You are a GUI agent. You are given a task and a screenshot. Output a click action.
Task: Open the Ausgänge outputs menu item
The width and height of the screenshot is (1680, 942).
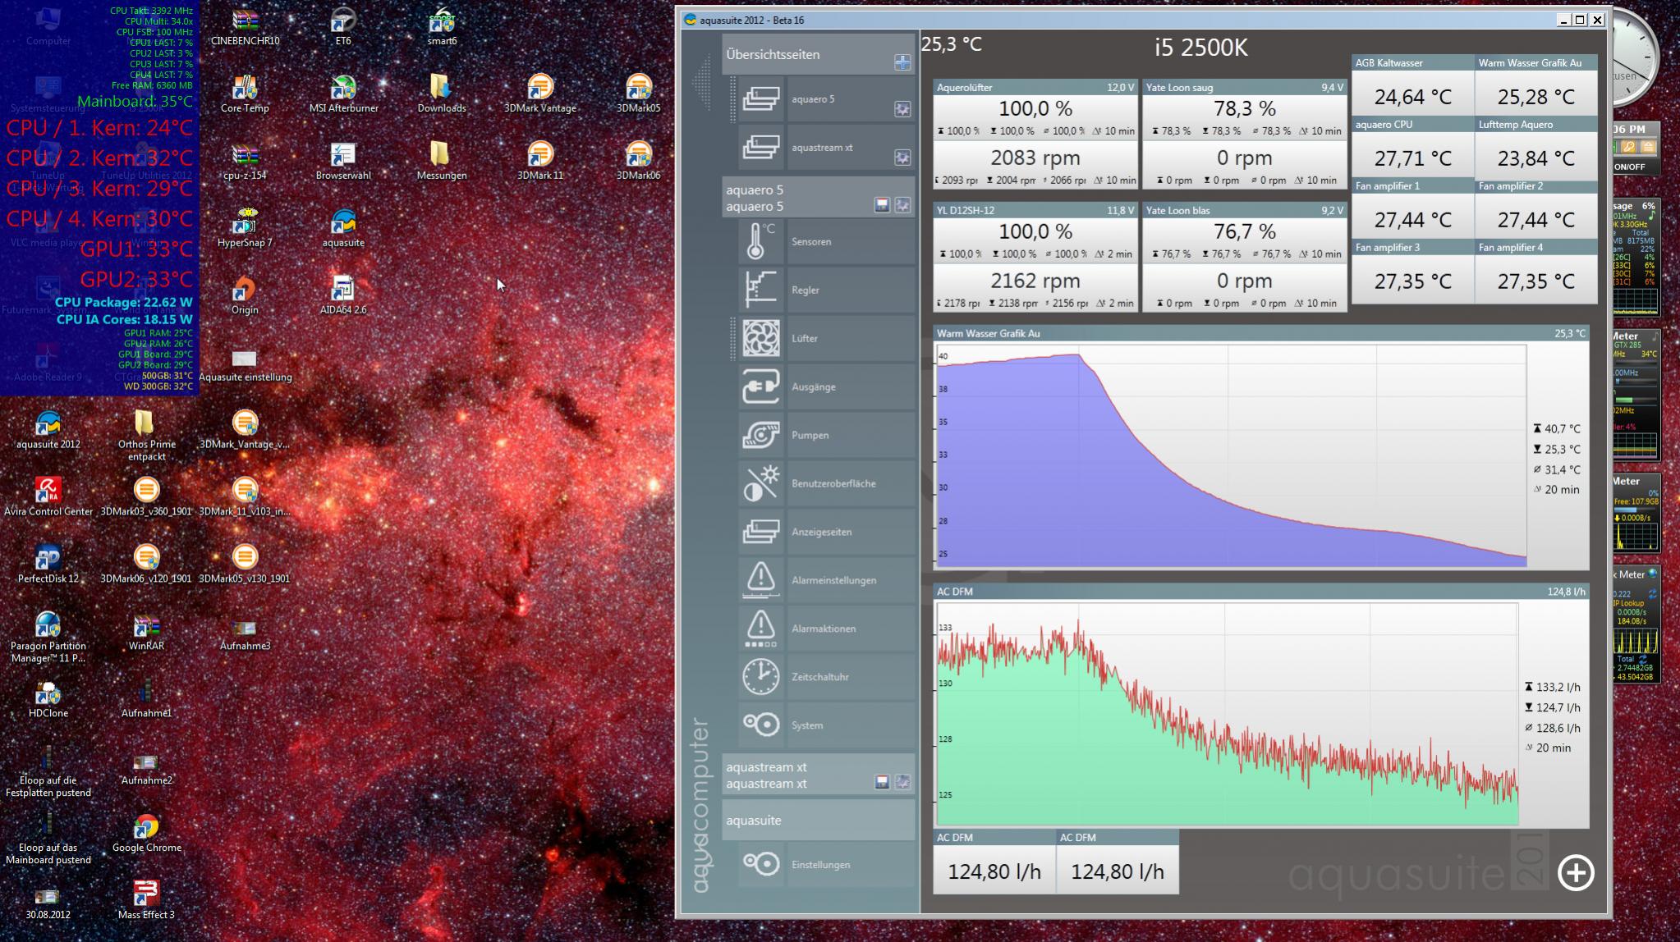813,386
